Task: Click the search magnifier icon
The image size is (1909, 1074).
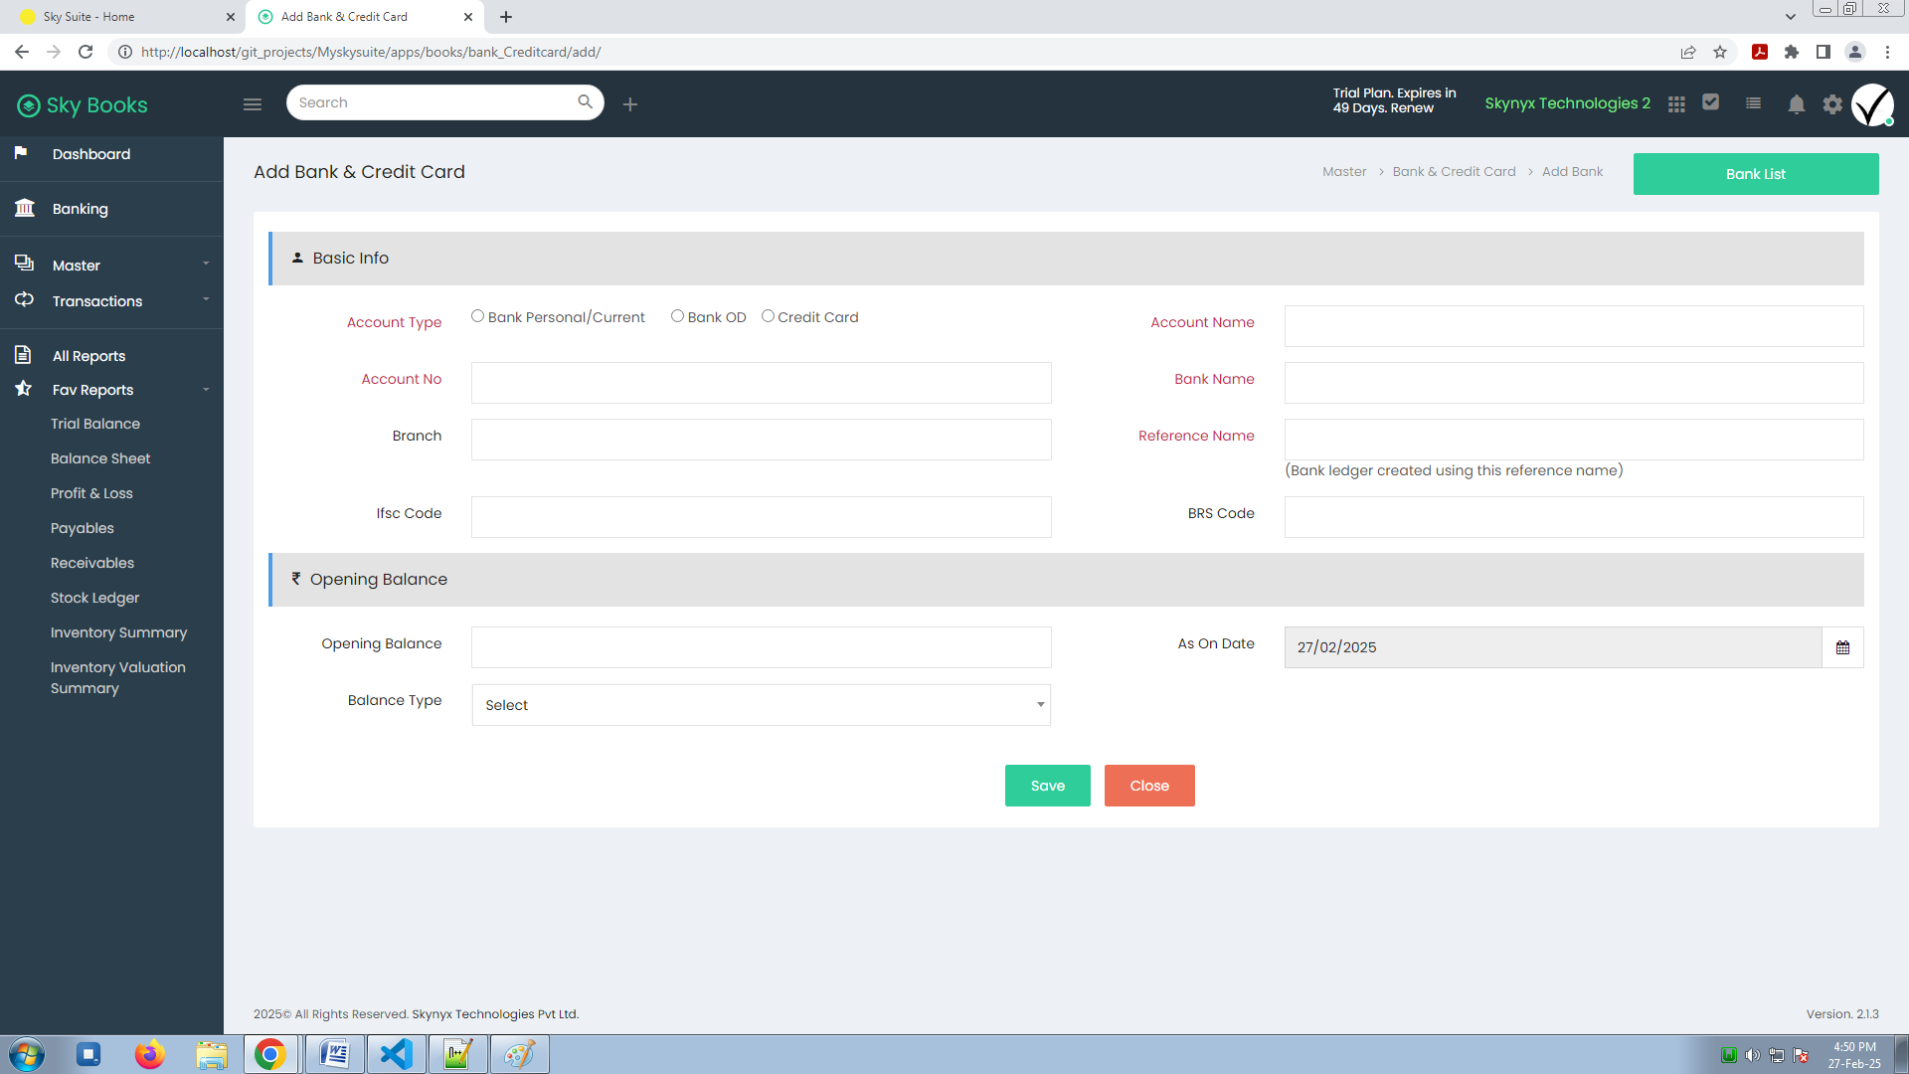Action: click(x=585, y=101)
